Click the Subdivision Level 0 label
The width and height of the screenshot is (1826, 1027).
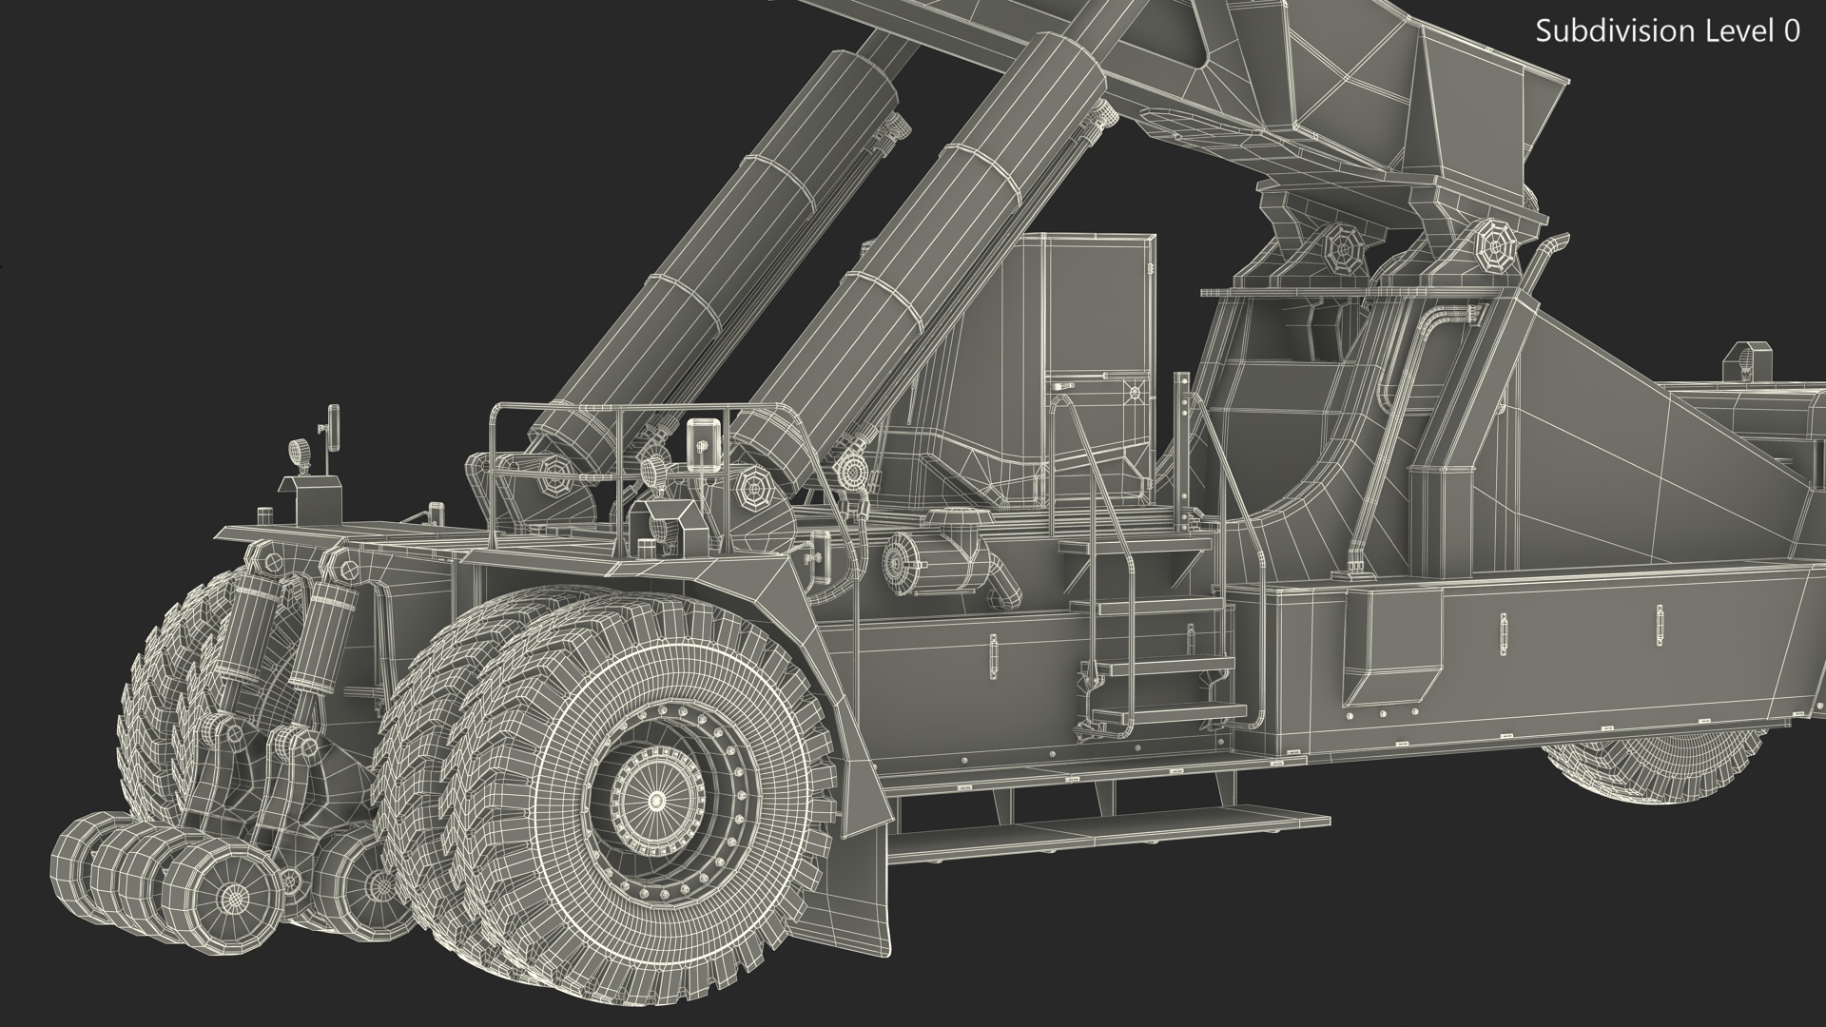coord(1667,31)
